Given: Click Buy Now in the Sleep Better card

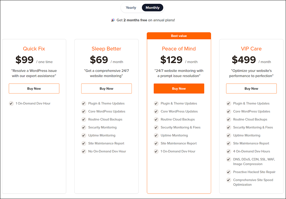Looking at the screenshot, I should tap(106, 89).
